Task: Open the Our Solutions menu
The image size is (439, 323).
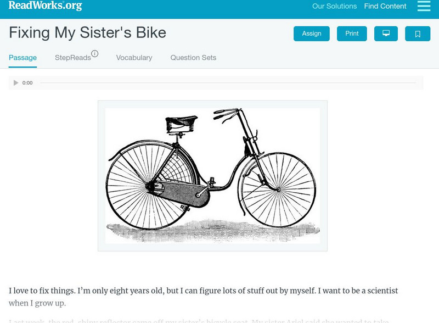Action: [x=335, y=7]
